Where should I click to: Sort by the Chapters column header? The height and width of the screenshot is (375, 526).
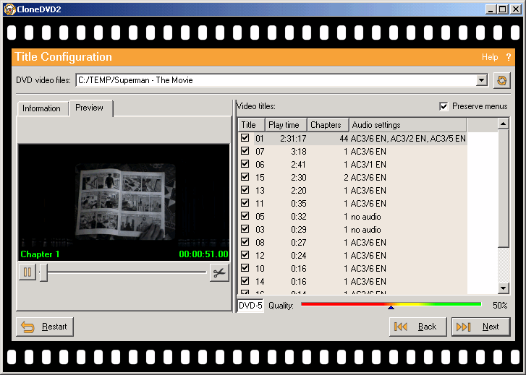click(328, 125)
